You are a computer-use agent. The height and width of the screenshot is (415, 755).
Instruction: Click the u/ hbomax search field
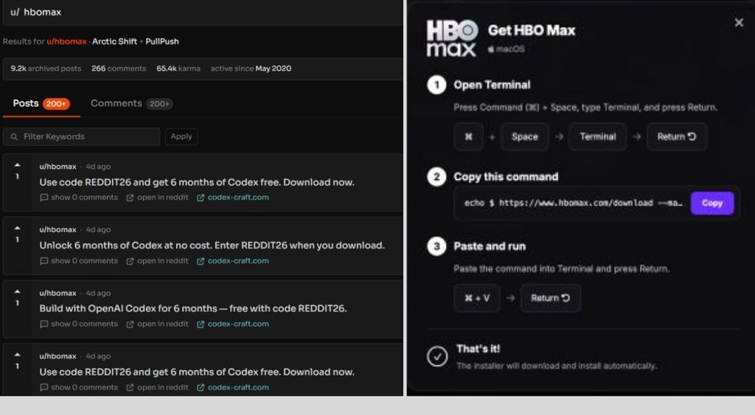tap(202, 12)
